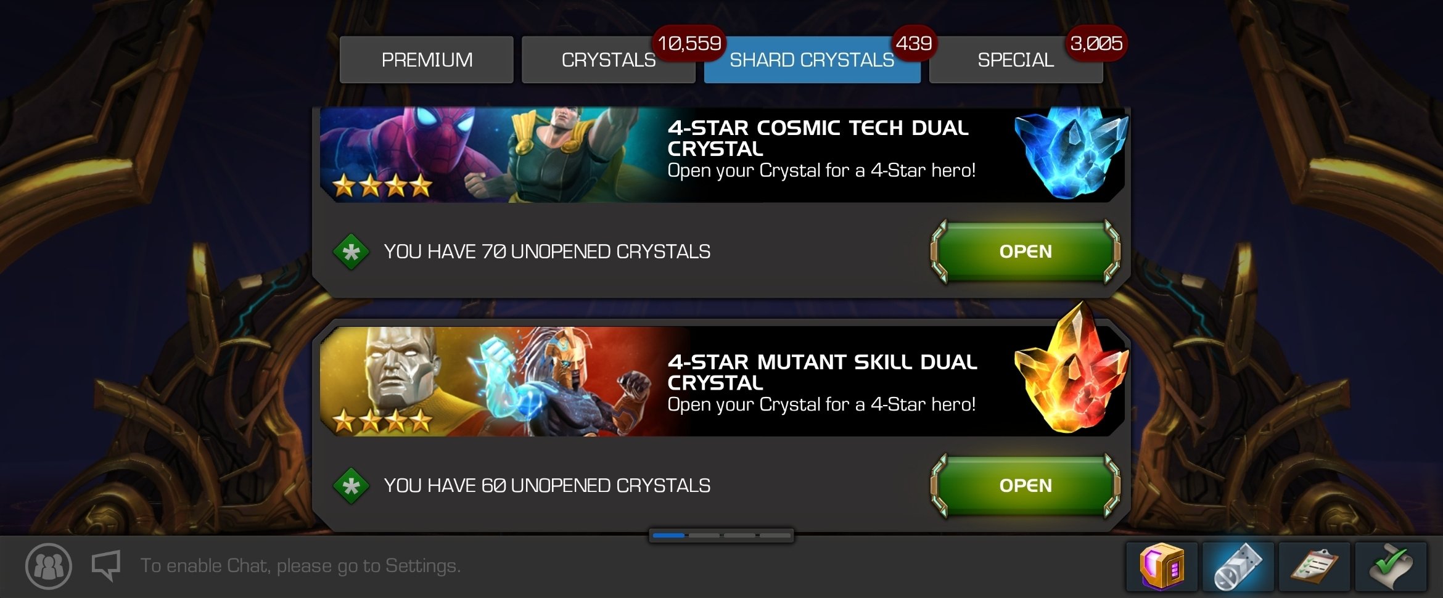Open the silver battlechip canister icon
This screenshot has width=1443, height=598.
(x=1238, y=566)
